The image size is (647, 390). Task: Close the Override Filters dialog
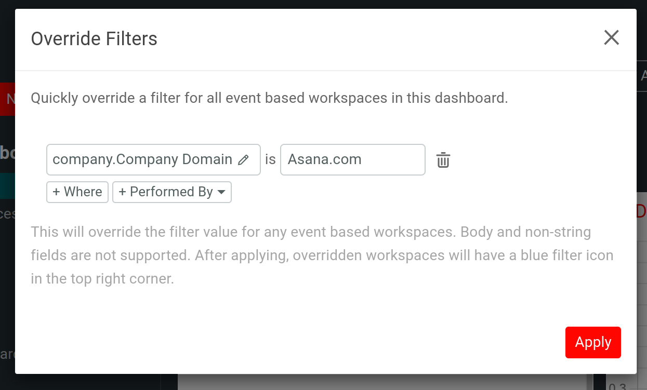tap(611, 37)
